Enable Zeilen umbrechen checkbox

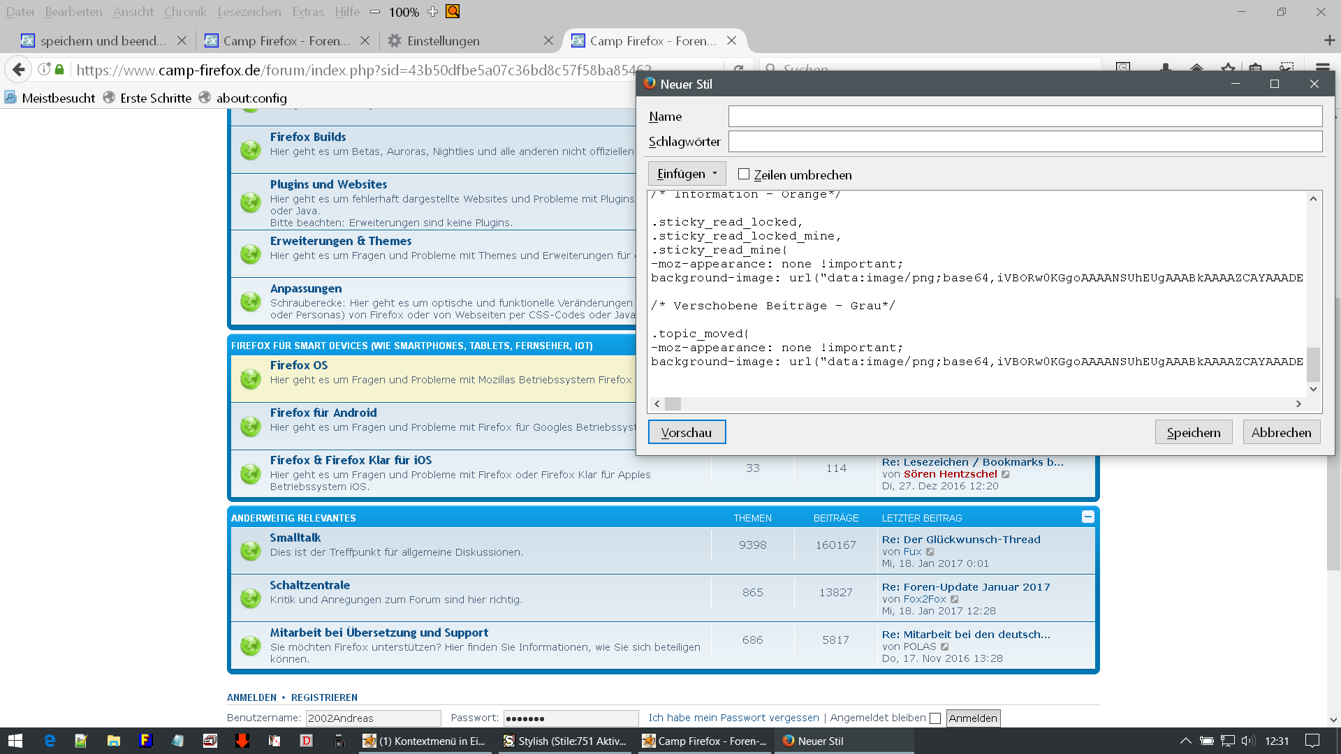(744, 174)
